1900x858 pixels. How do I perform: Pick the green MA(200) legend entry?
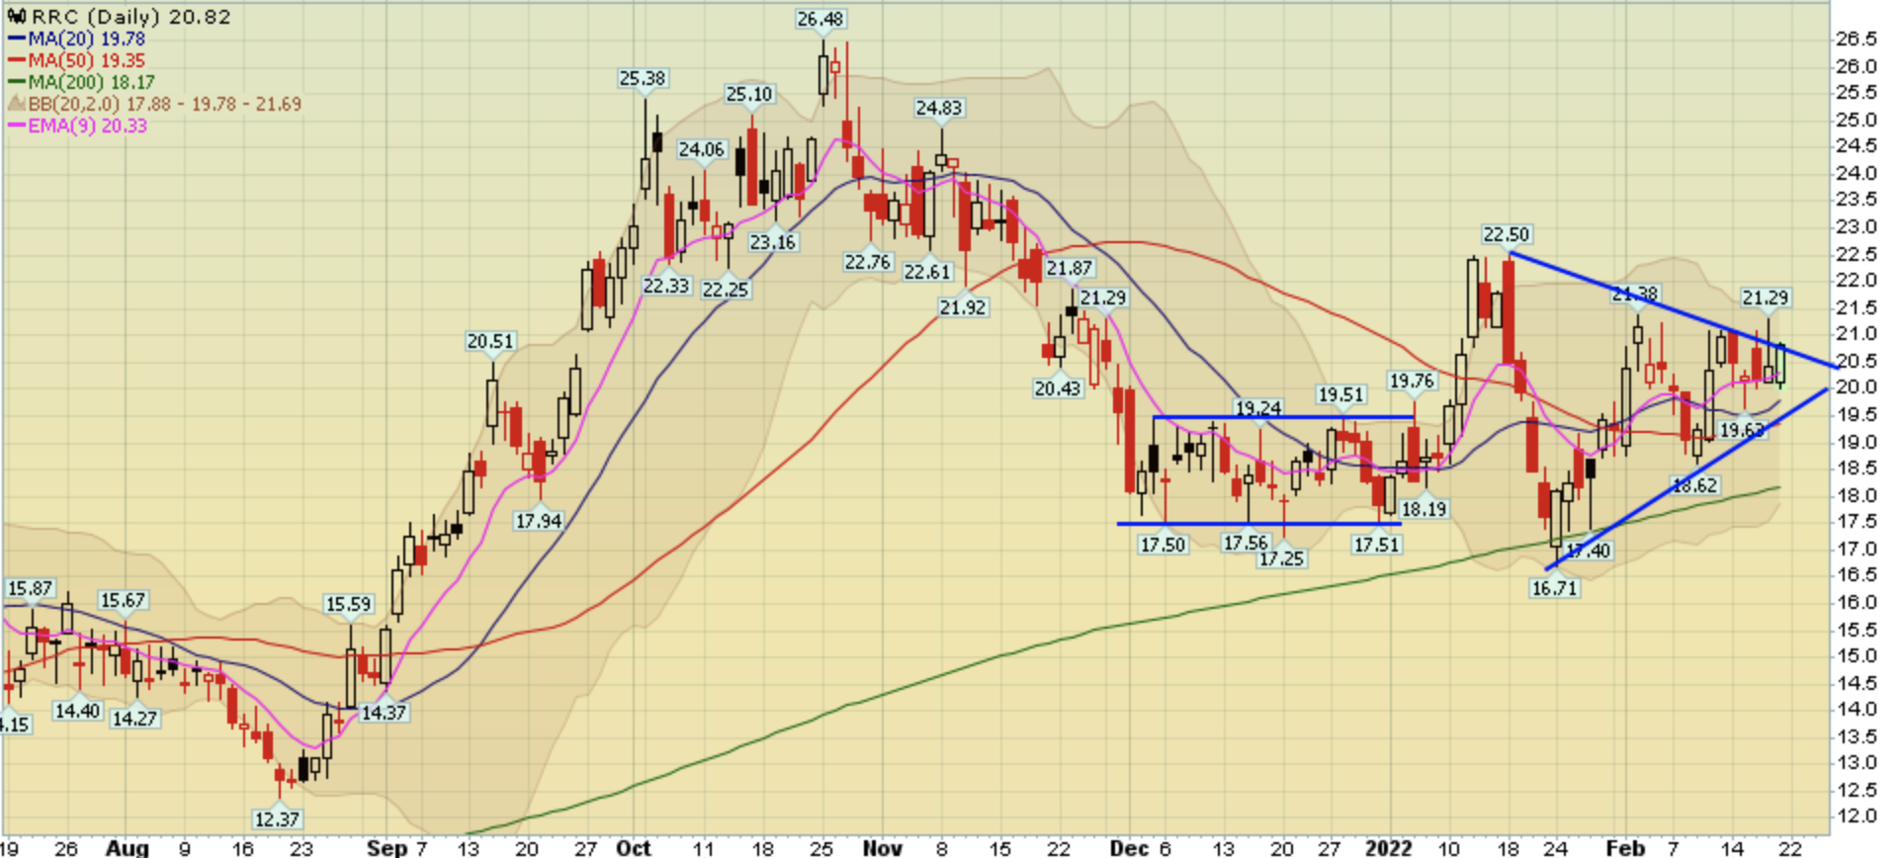[81, 83]
